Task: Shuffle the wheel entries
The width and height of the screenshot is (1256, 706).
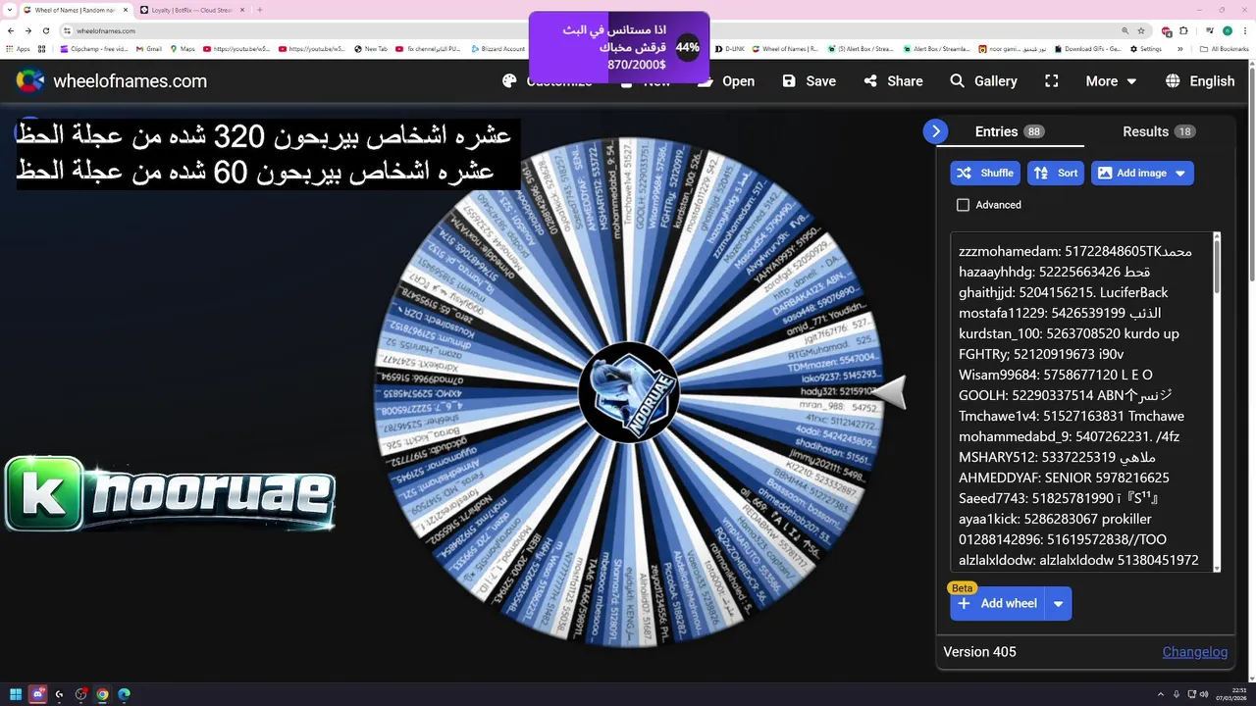Action: (x=985, y=174)
